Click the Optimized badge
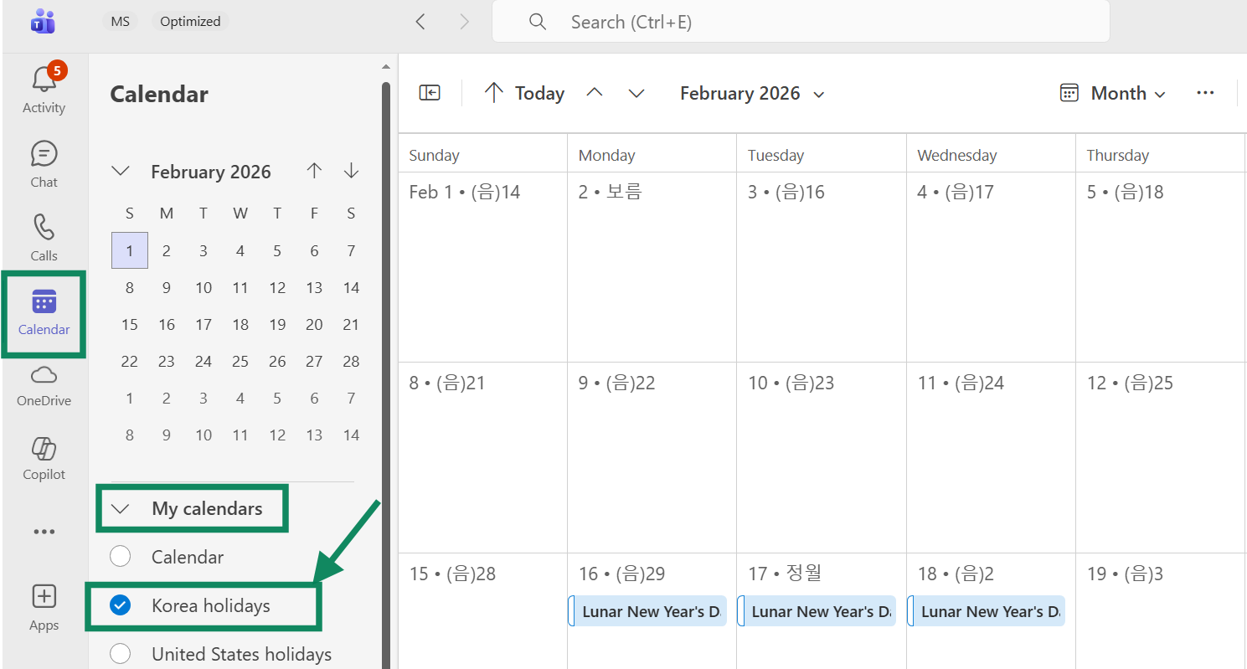The height and width of the screenshot is (669, 1247). click(190, 22)
